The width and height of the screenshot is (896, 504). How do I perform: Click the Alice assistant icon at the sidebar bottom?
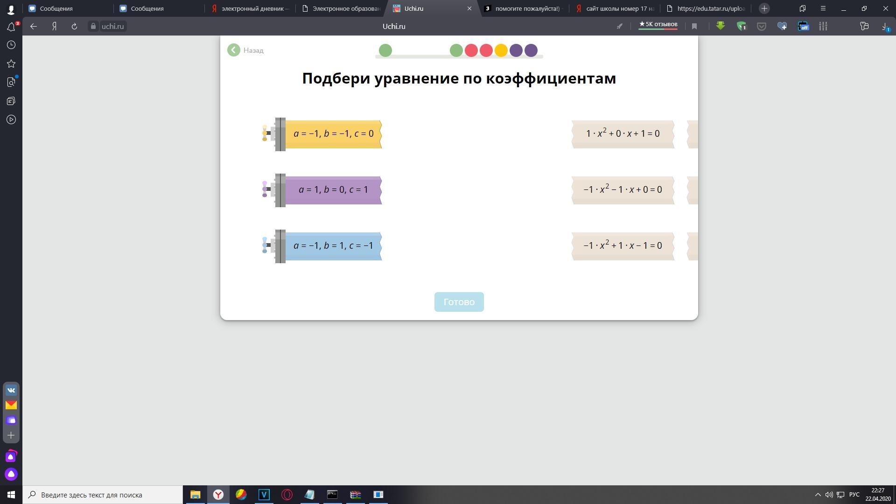pos(11,475)
